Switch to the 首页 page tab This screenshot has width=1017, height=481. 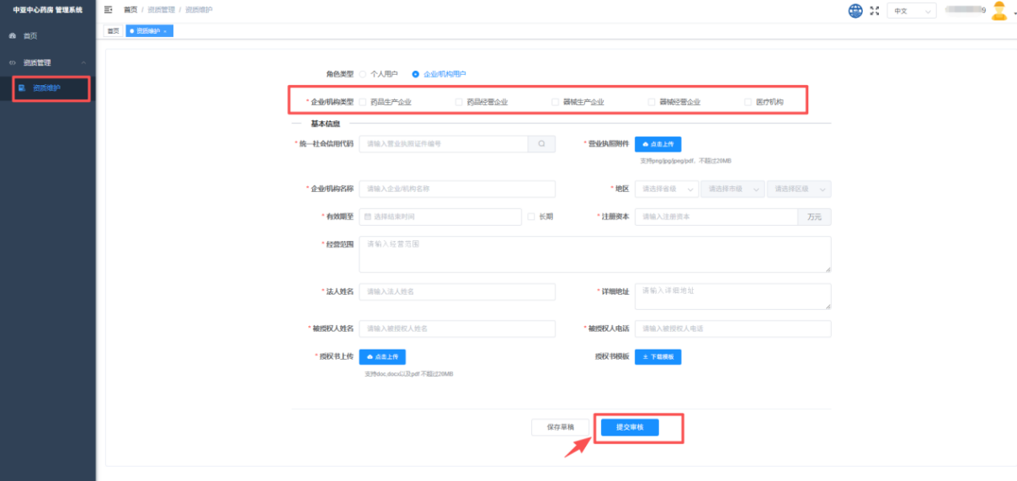[113, 30]
